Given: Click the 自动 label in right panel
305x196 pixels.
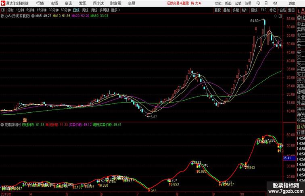Looking at the screenshot, I should tap(301, 127).
